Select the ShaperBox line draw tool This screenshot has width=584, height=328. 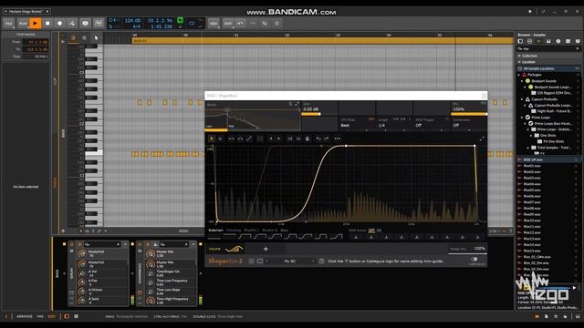click(x=249, y=138)
